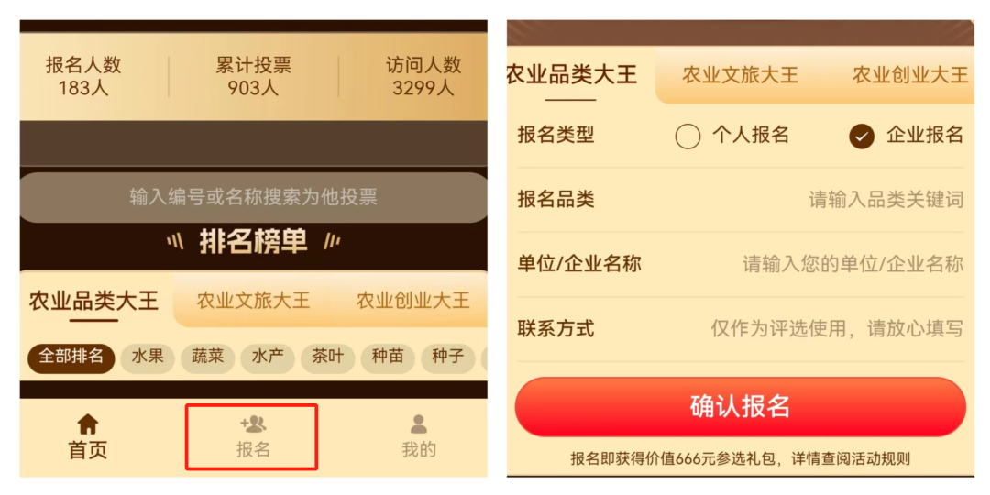Select 农业创业大王 tab in sign-up form

point(909,75)
